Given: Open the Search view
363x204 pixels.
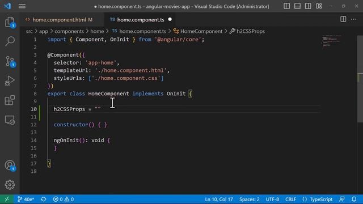Looking at the screenshot, I should pos(10,41).
